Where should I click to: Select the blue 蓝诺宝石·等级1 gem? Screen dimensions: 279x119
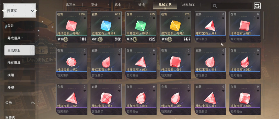106,27
